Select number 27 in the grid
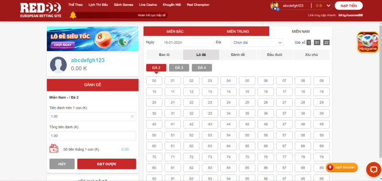 (284, 102)
